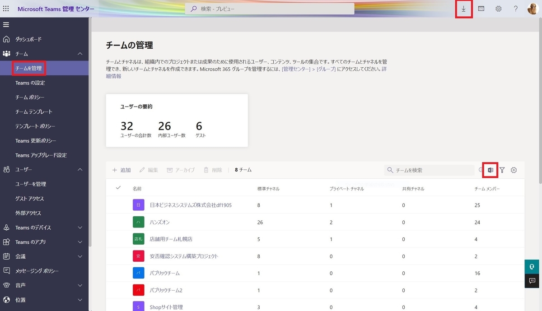542x311 pixels.
Task: Open 日本ビジネスシステムズ株式会社df1905 team
Action: click(191, 205)
